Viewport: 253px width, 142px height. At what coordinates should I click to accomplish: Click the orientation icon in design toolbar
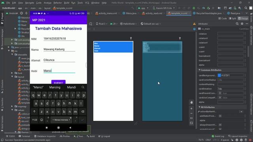(x=91, y=24)
